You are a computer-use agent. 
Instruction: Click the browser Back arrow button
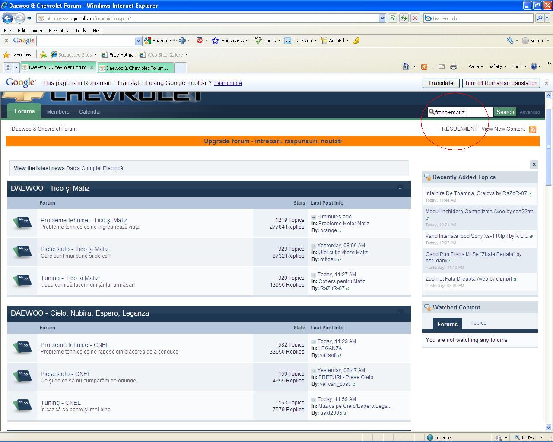click(7, 18)
